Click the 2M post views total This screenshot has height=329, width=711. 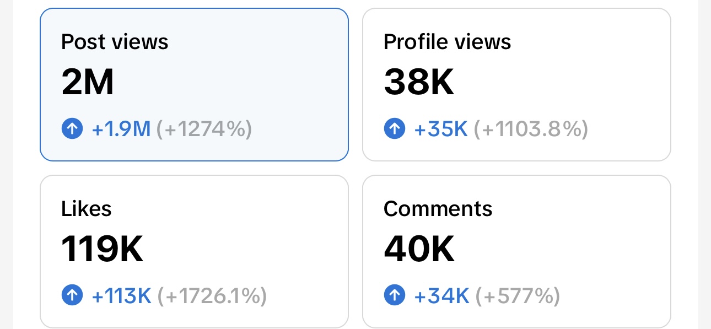pyautogui.click(x=88, y=83)
